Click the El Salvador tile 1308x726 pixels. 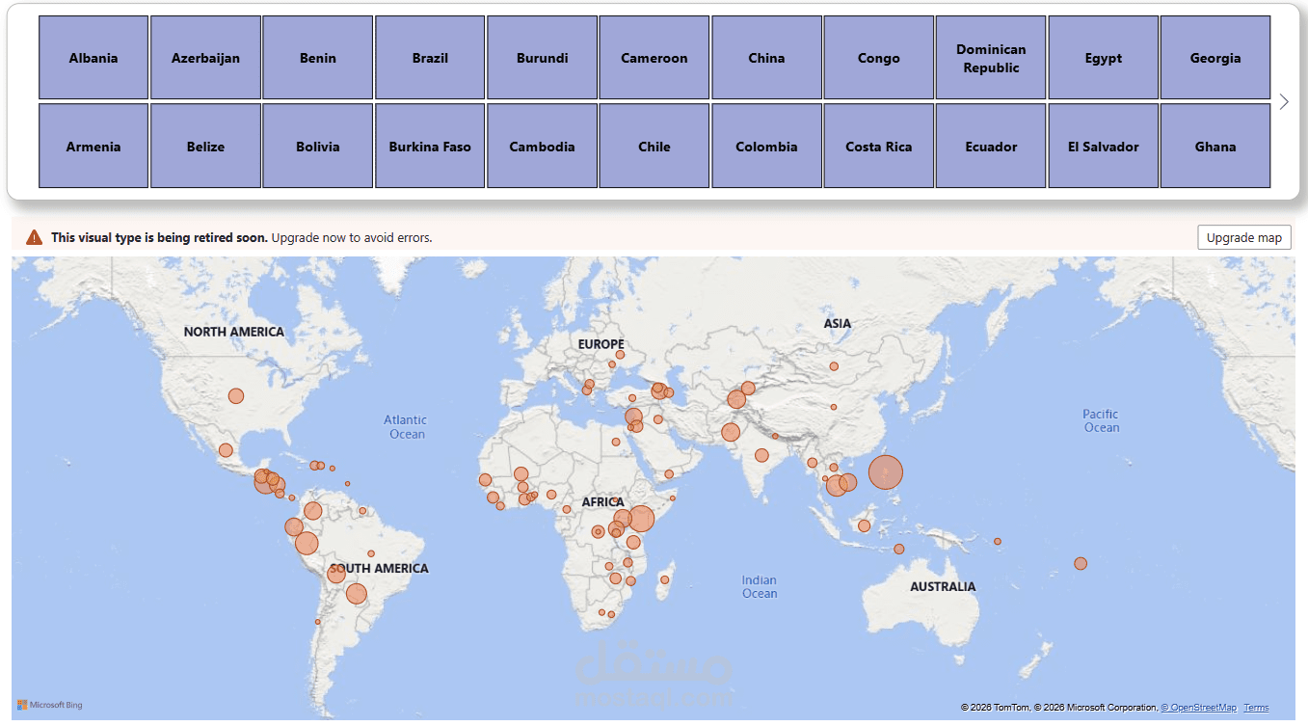[1103, 147]
